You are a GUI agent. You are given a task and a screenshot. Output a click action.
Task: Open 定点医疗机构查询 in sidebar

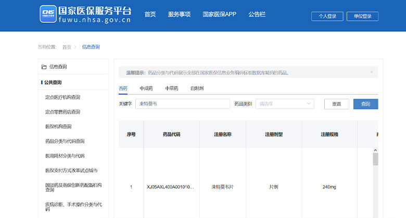click(63, 98)
